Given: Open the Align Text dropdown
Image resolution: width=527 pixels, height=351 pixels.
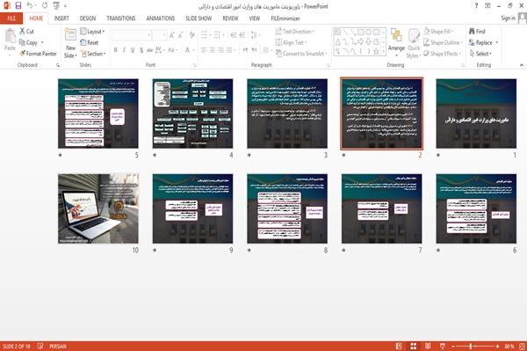Looking at the screenshot, I should point(291,42).
